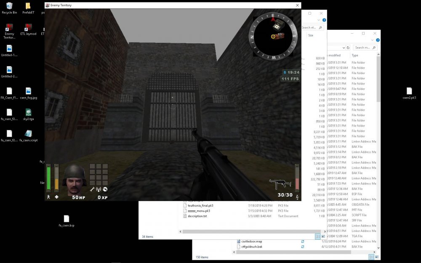The image size is (421, 263).
Task: Open the Recycle Bin desktop icon
Action: [9, 8]
